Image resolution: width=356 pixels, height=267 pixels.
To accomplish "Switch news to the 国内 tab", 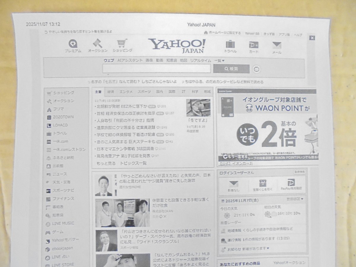I will tap(160, 92).
